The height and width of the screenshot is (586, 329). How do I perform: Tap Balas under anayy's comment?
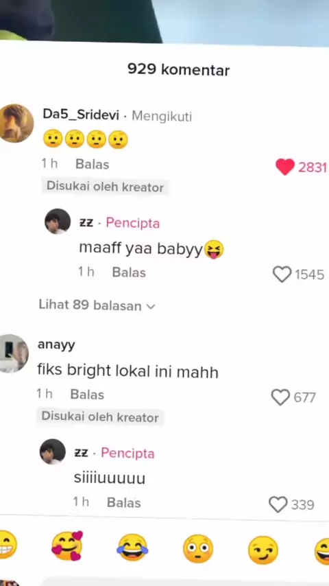pyautogui.click(x=87, y=395)
